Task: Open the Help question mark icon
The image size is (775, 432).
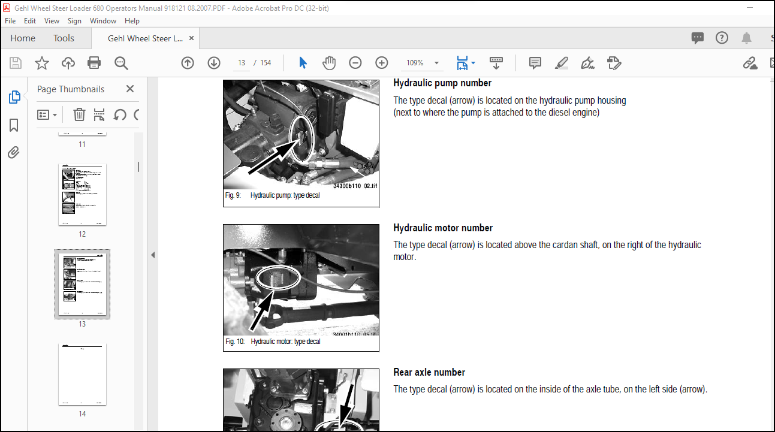Action: pyautogui.click(x=722, y=38)
